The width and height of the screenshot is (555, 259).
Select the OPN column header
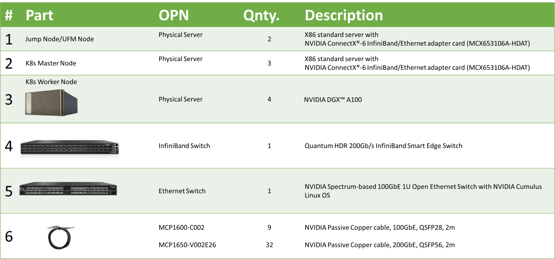point(174,15)
